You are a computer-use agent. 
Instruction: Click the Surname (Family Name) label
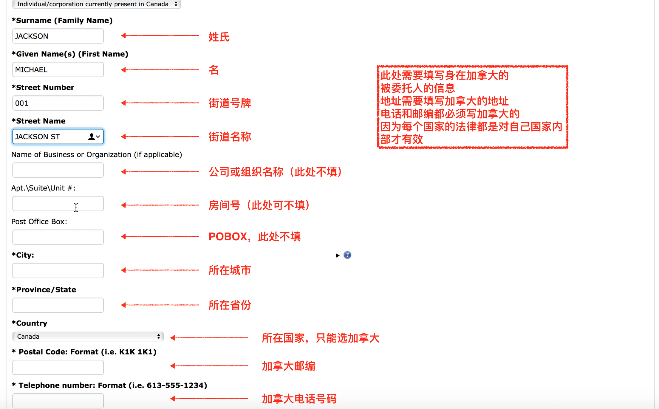pyautogui.click(x=62, y=20)
